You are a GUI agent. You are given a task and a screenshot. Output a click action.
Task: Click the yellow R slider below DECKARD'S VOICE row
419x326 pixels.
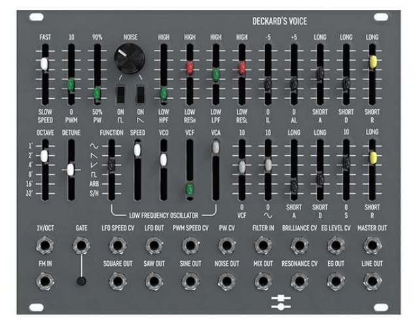373,62
